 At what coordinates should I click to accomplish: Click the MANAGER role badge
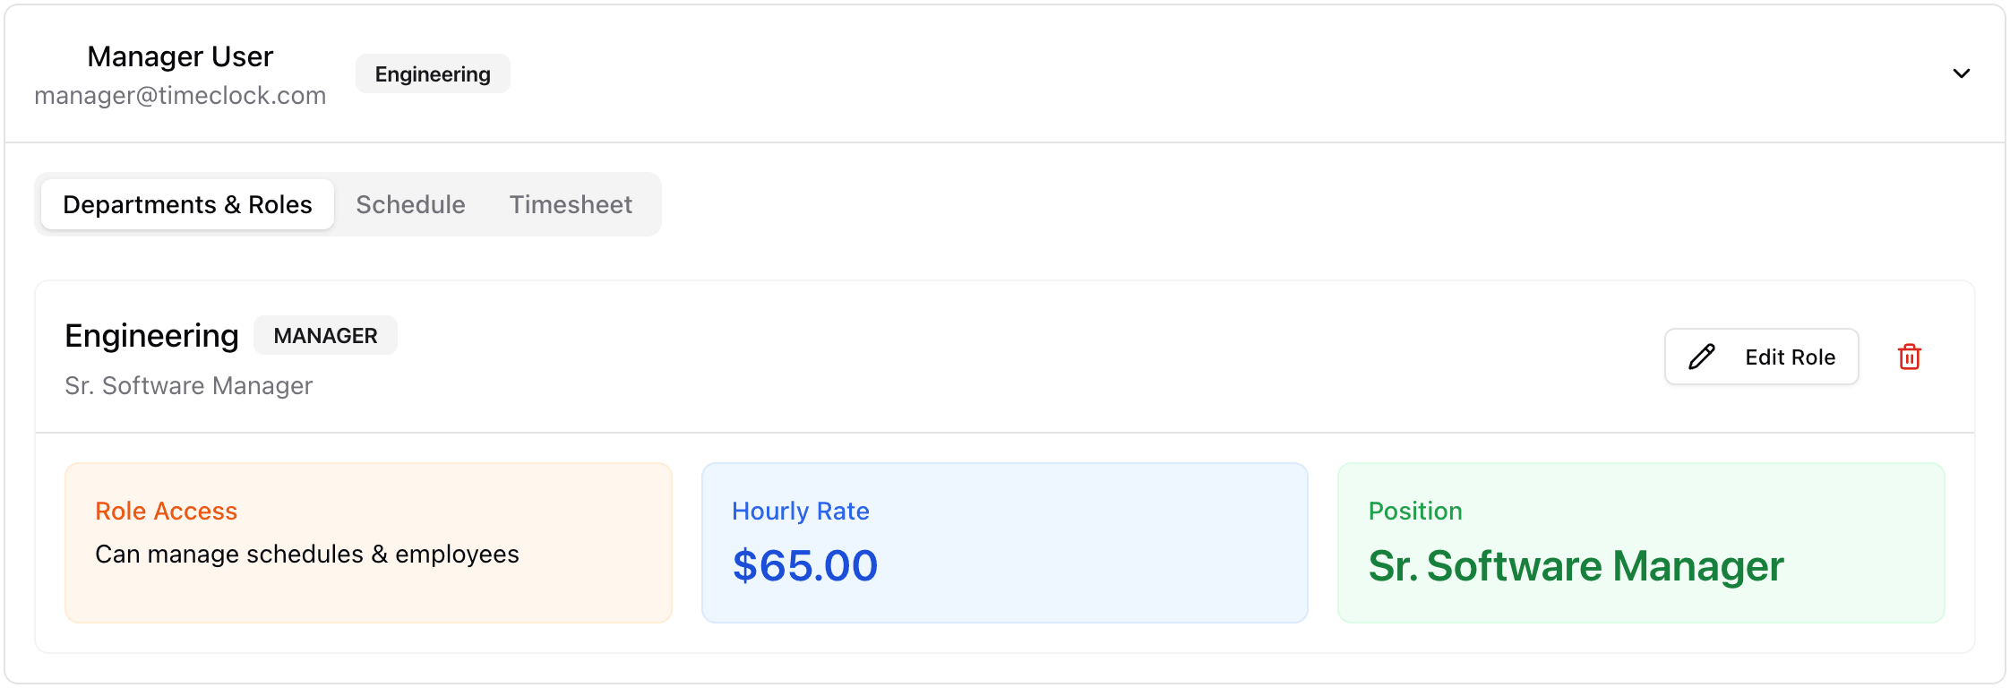[x=325, y=335]
